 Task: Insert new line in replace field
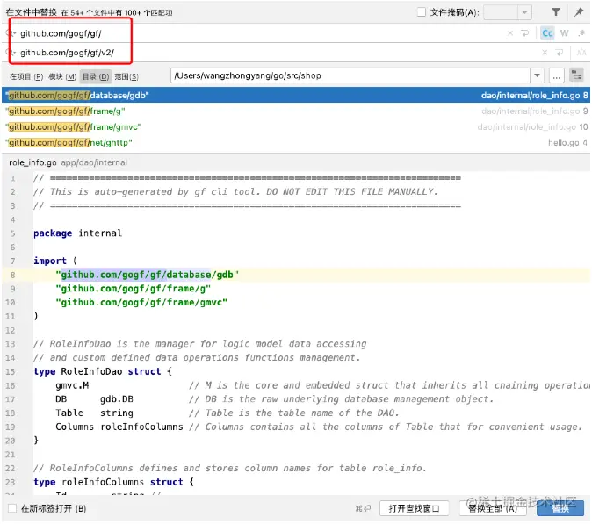pyautogui.click(x=560, y=53)
